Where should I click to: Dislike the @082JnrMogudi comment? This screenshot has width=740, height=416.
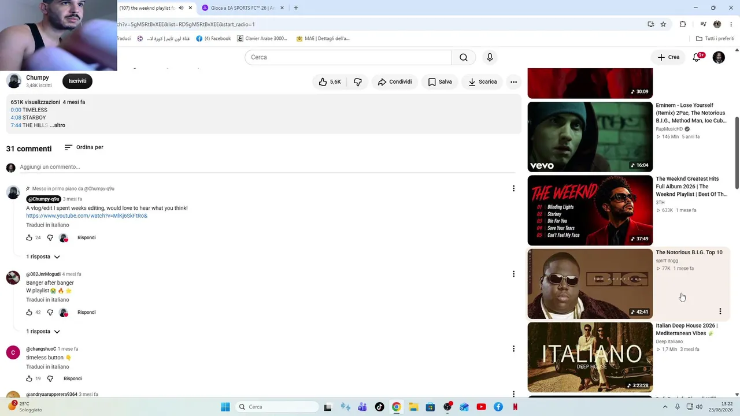click(50, 313)
